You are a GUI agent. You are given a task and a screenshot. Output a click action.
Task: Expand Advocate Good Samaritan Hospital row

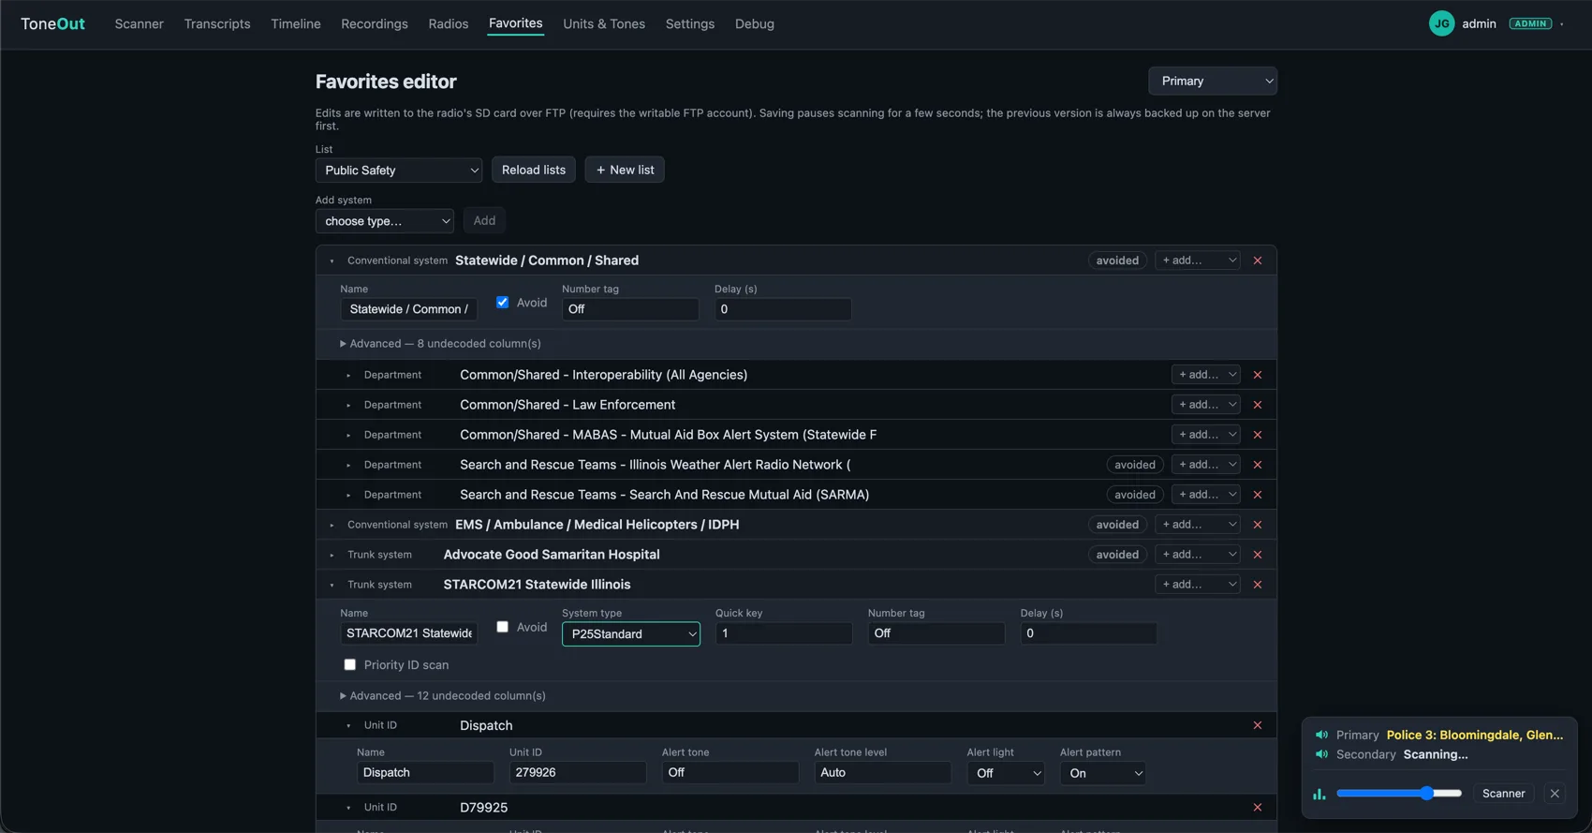point(332,556)
